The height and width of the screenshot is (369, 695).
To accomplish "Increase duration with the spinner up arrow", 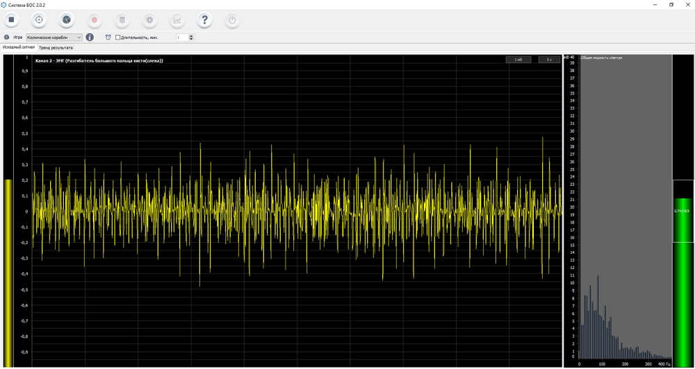I will pos(192,35).
